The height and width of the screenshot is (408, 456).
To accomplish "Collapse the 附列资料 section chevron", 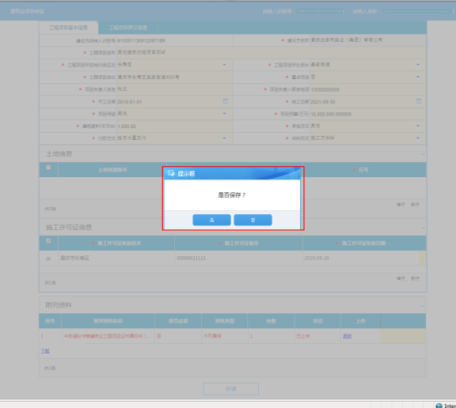I will [422, 305].
